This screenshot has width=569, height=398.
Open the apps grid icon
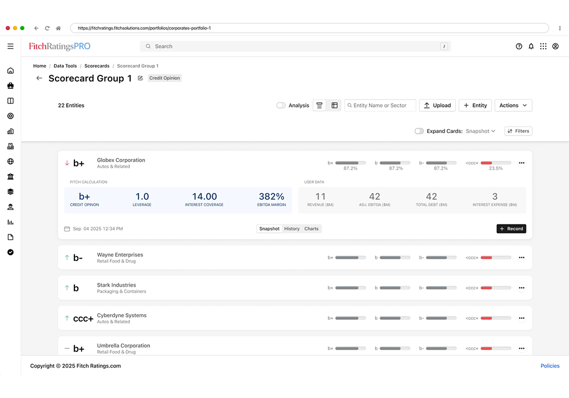tap(543, 47)
